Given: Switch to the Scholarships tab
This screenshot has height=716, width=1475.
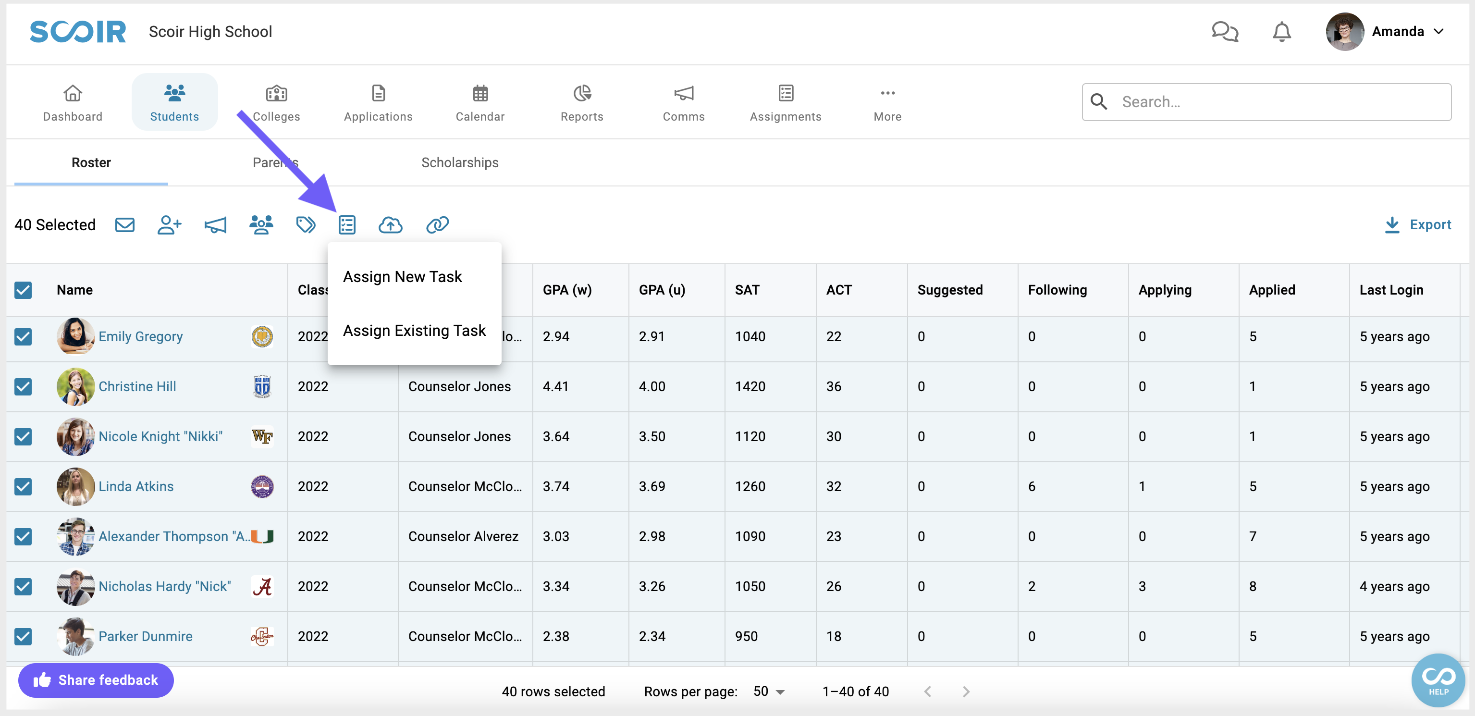Looking at the screenshot, I should (460, 162).
